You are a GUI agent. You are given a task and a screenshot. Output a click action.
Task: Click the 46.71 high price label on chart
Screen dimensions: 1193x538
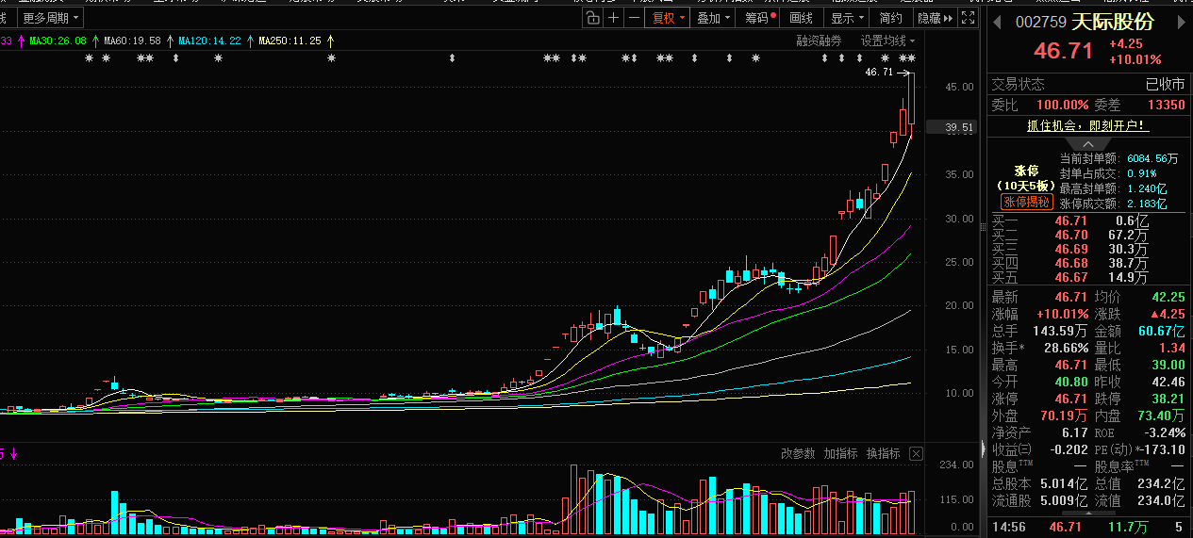click(x=879, y=72)
